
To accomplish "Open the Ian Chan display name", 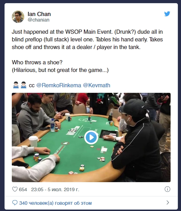I will 39,14.
